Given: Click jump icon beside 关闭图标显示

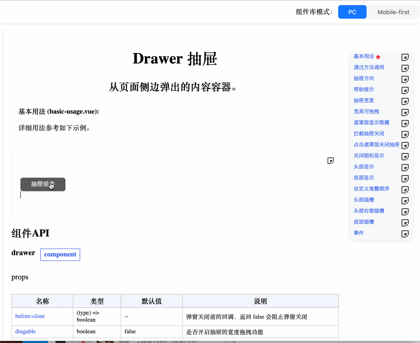Looking at the screenshot, I should point(405,157).
